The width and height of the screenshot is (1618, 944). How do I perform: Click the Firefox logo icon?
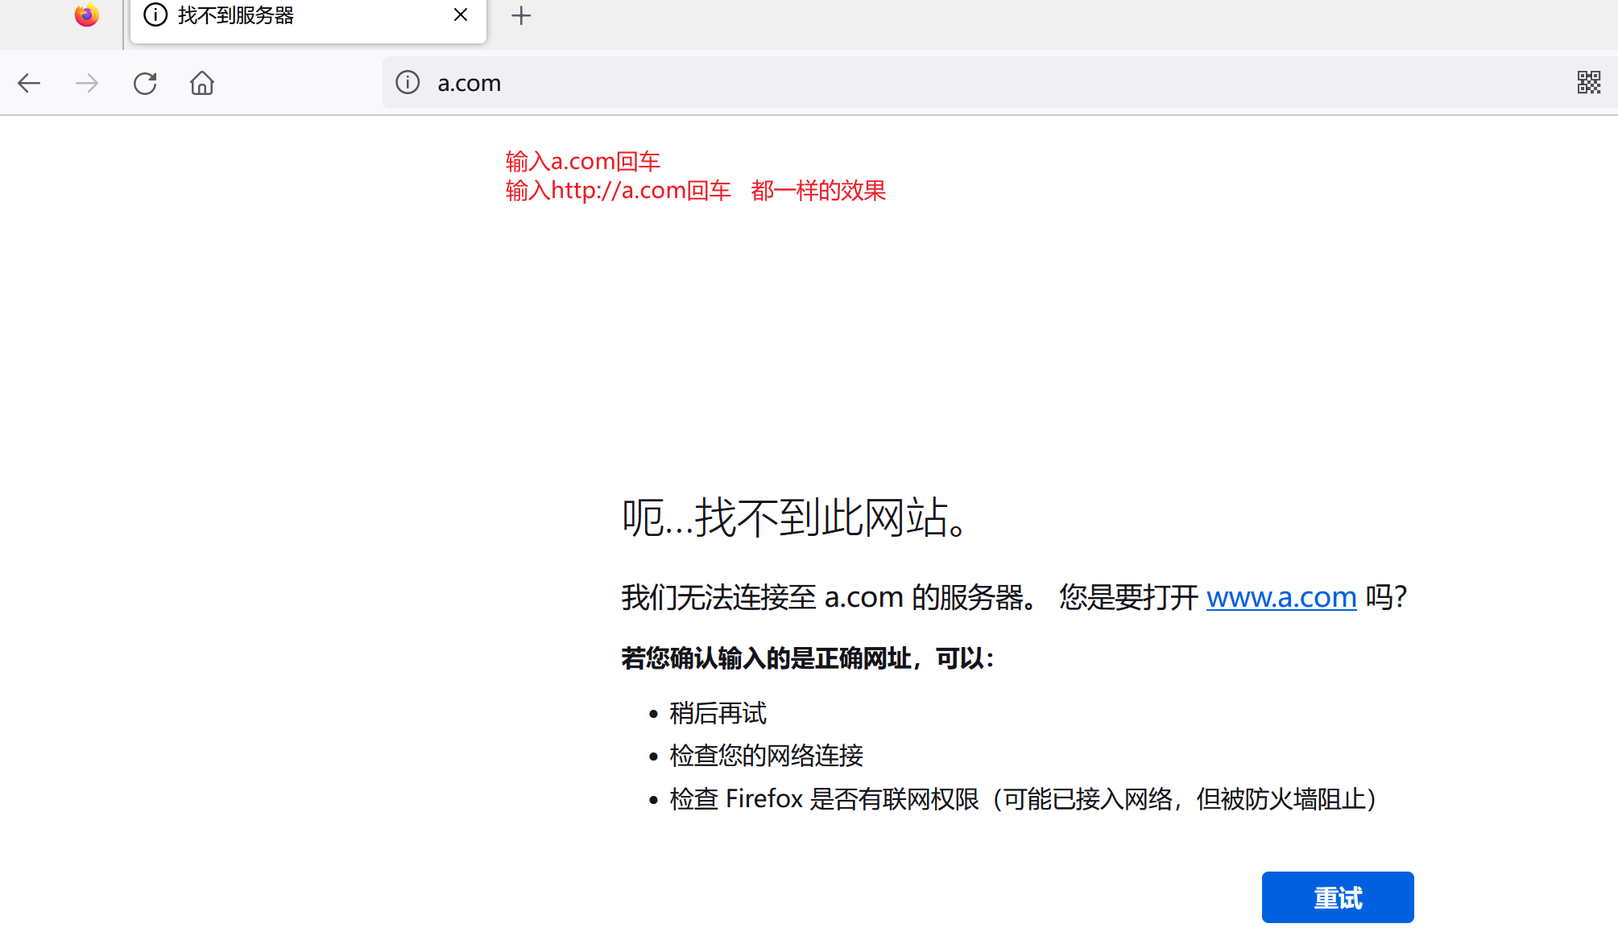(x=87, y=15)
